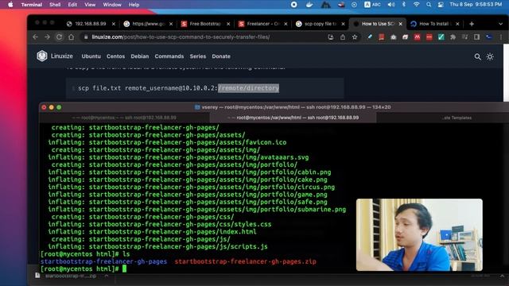Click the date and time in menu bar
The image size is (509, 286).
pos(476,5)
